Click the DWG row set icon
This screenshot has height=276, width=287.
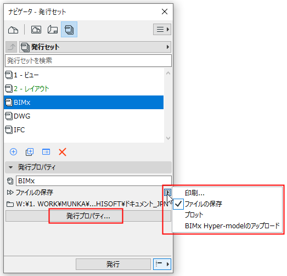click(9, 116)
